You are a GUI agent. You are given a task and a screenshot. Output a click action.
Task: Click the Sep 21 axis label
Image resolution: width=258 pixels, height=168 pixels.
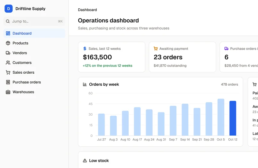point(197,140)
